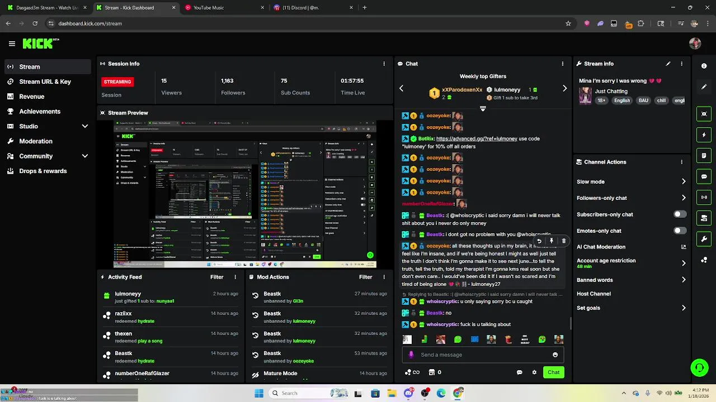The width and height of the screenshot is (716, 402).
Task: Toggle lightning bolt widget in right rail
Action: click(704, 135)
